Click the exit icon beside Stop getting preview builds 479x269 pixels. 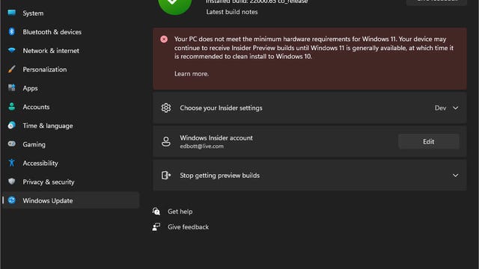click(x=166, y=175)
